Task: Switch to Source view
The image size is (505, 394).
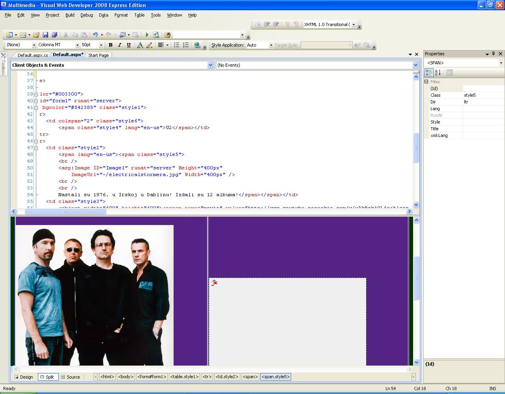Action: (x=70, y=377)
